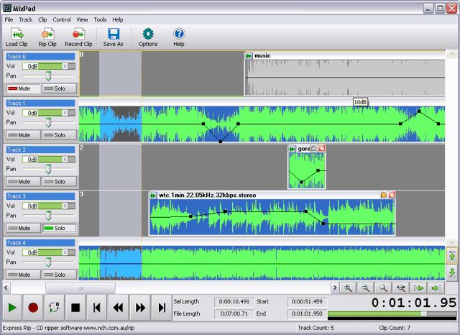Start Record Clip from the toolbar
460x335 pixels.
[x=78, y=37]
